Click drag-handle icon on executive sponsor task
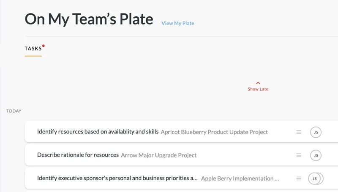This screenshot has height=192, width=338. click(299, 179)
